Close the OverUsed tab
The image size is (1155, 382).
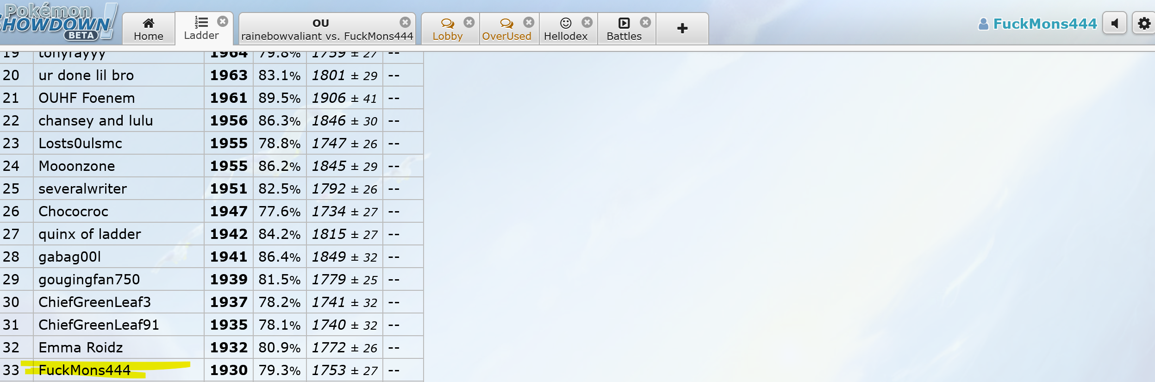[529, 22]
